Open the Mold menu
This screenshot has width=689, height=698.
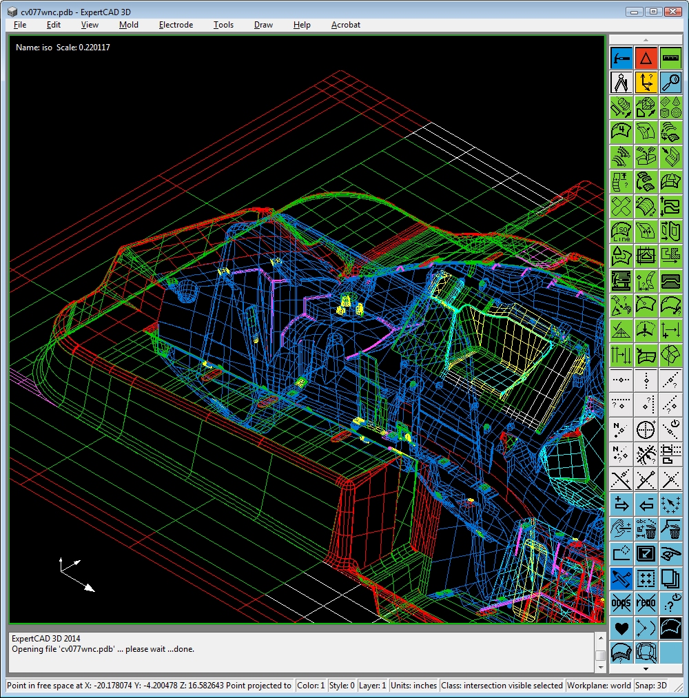(x=129, y=25)
